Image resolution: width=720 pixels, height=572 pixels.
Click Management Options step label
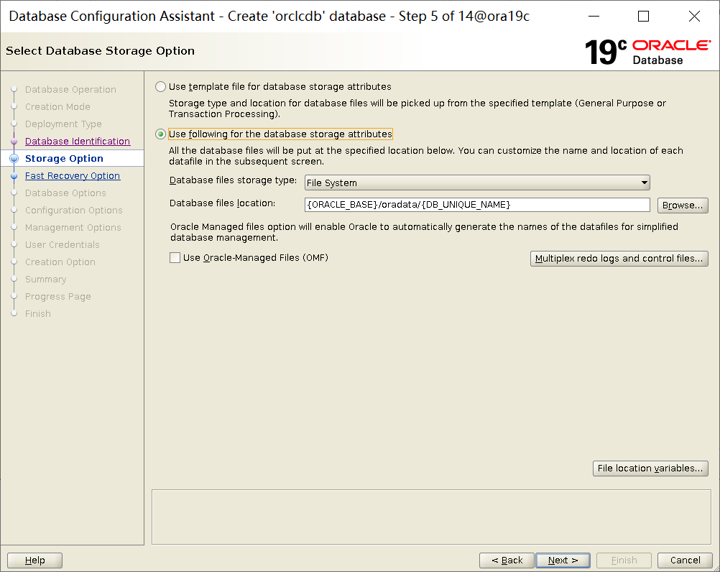point(73,227)
